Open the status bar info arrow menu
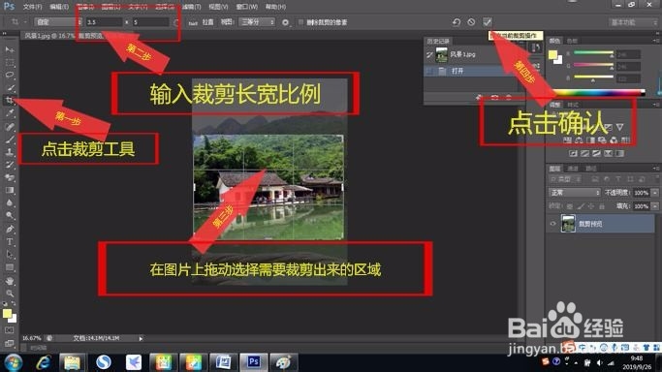 [x=141, y=338]
